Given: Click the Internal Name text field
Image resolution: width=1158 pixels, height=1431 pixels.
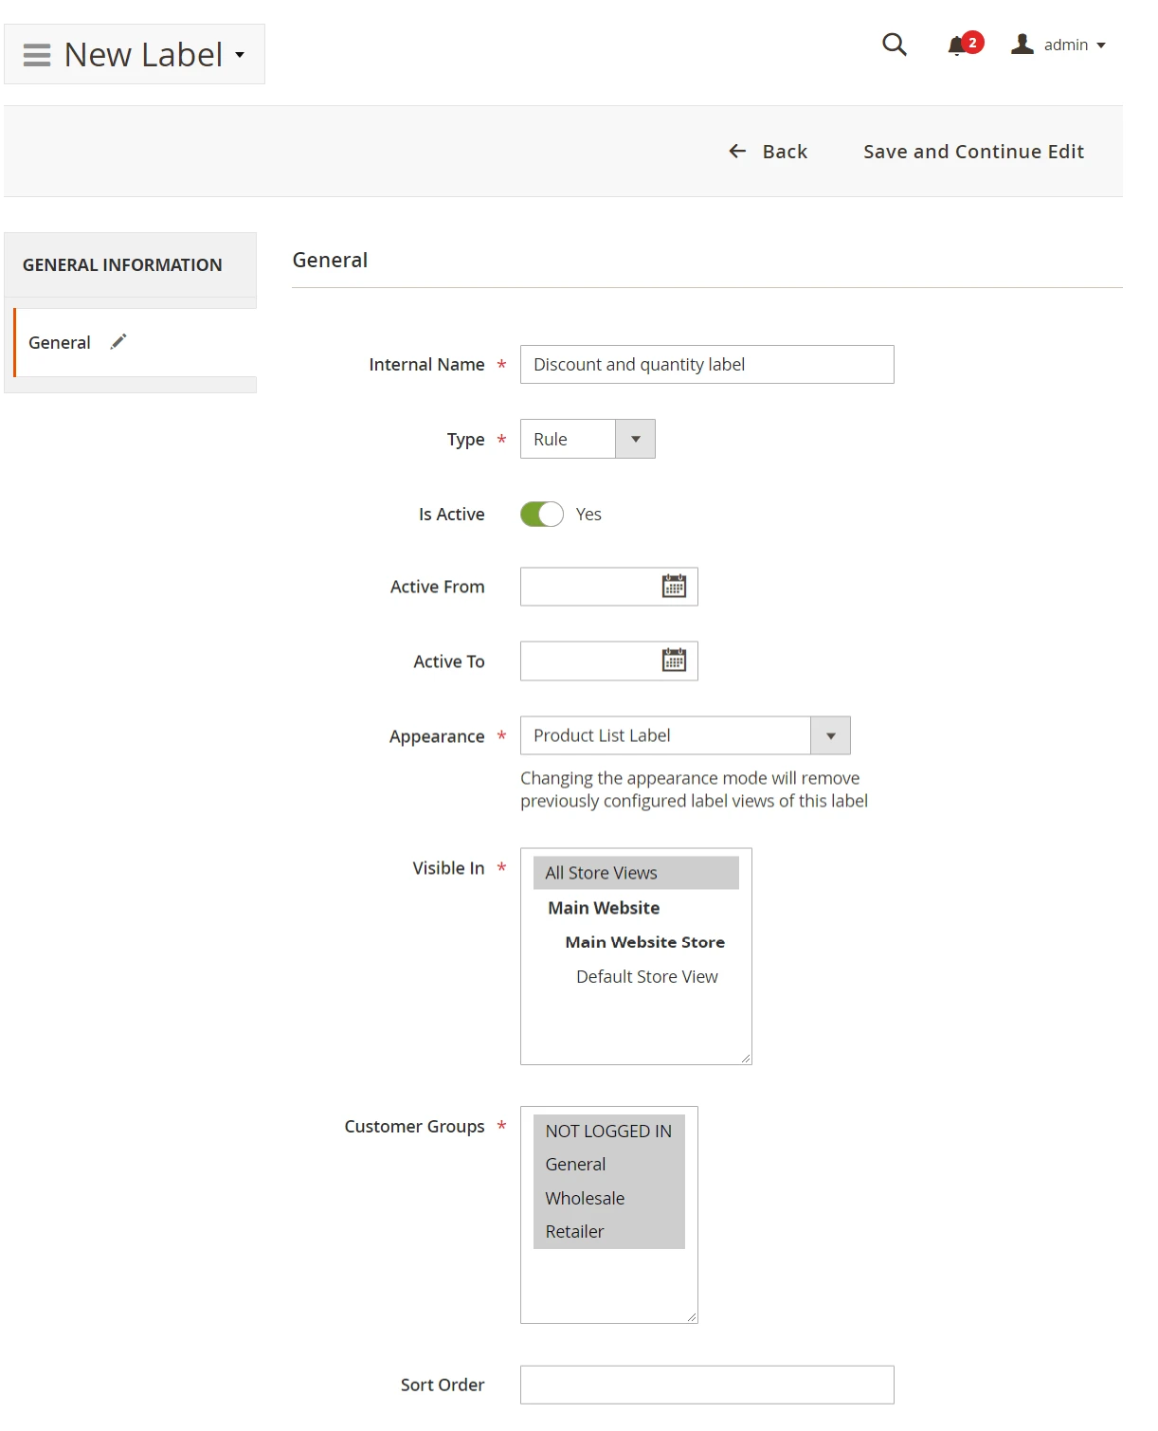Looking at the screenshot, I should pos(706,365).
